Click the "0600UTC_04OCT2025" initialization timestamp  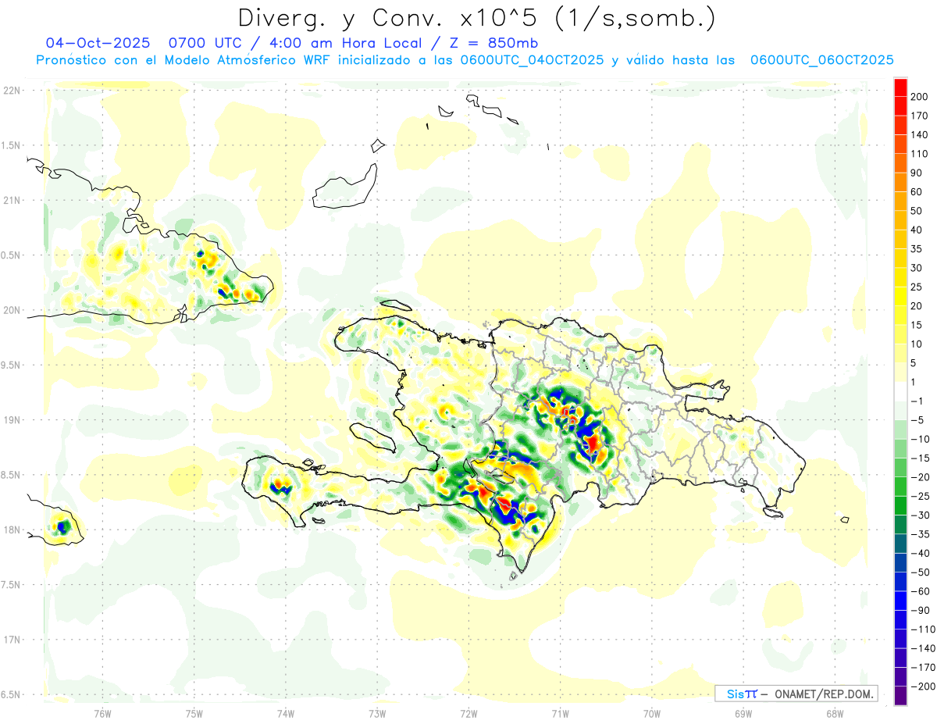point(532,60)
